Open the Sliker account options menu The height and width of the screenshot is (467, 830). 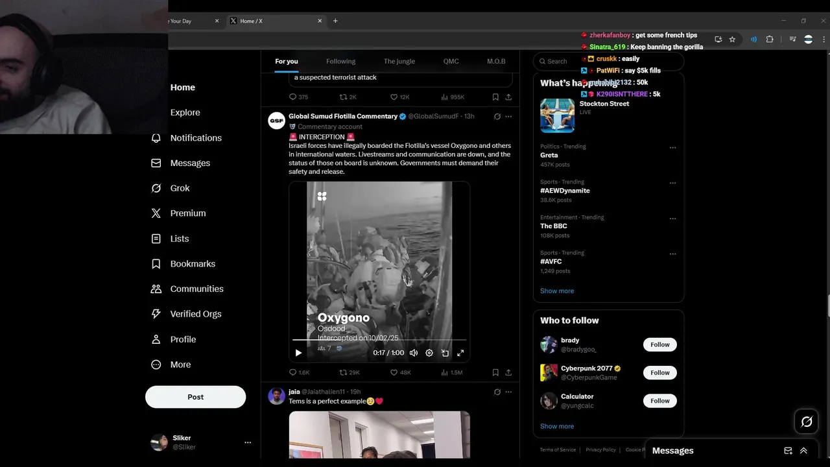(x=247, y=442)
